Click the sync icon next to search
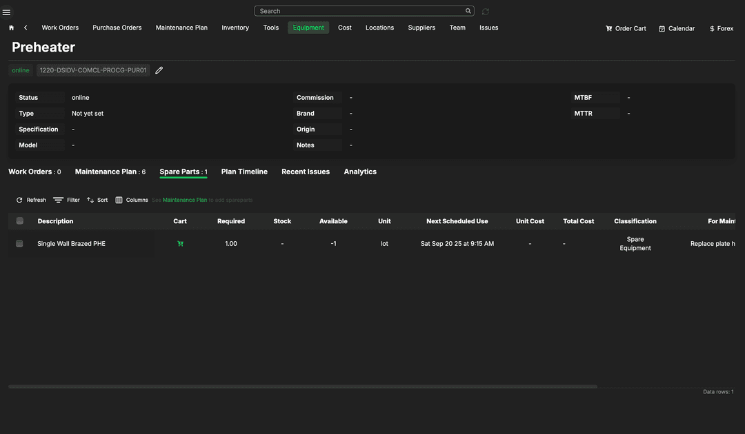 [x=486, y=12]
